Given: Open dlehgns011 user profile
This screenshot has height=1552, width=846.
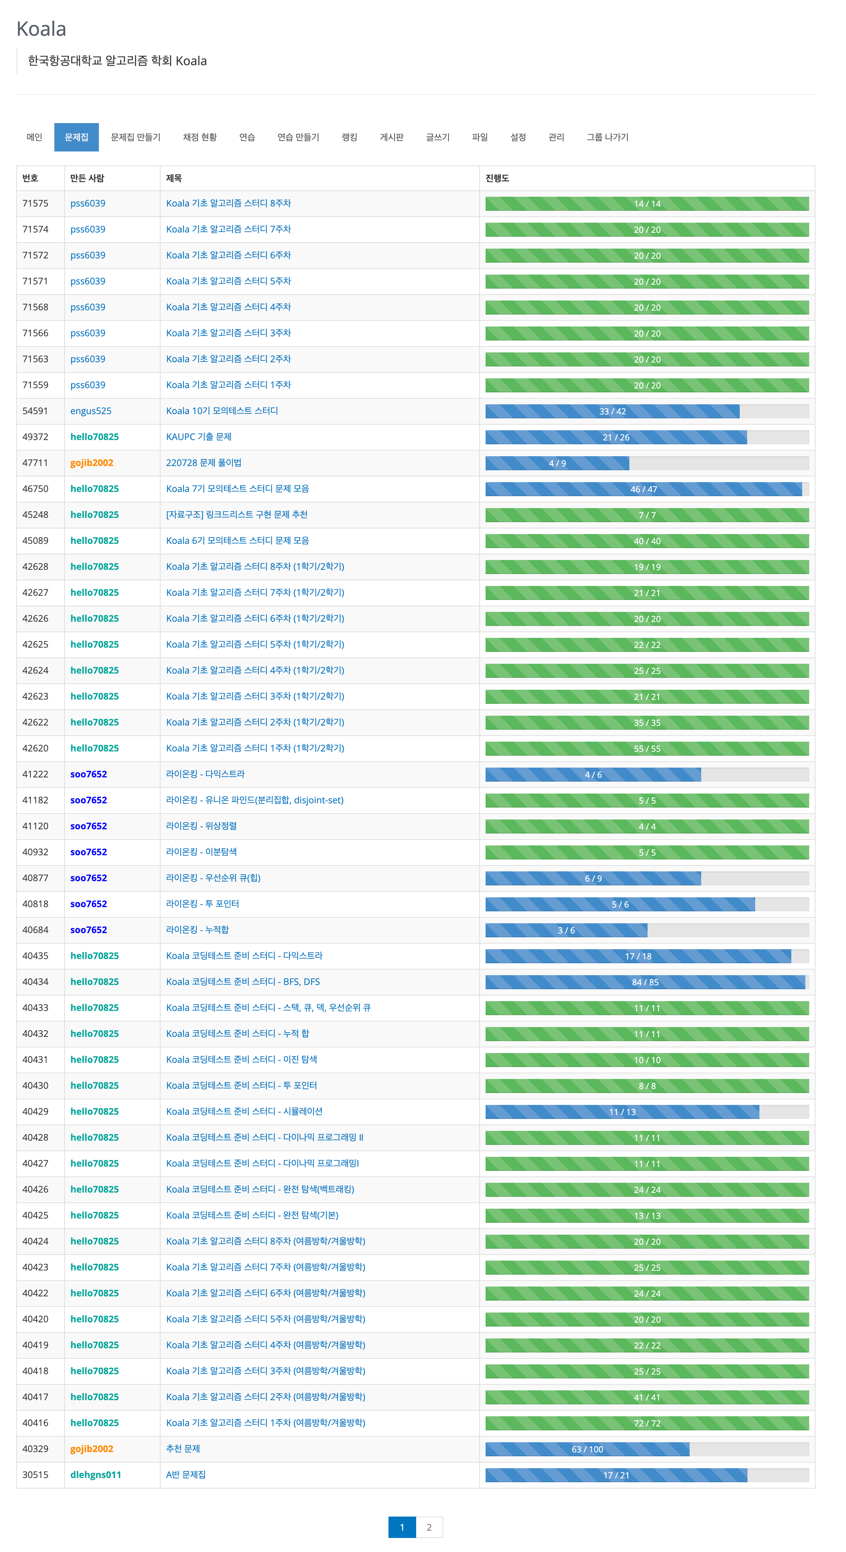Looking at the screenshot, I should (x=96, y=1474).
